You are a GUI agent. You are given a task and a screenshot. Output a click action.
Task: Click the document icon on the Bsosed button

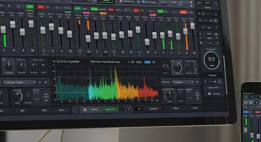209,94
